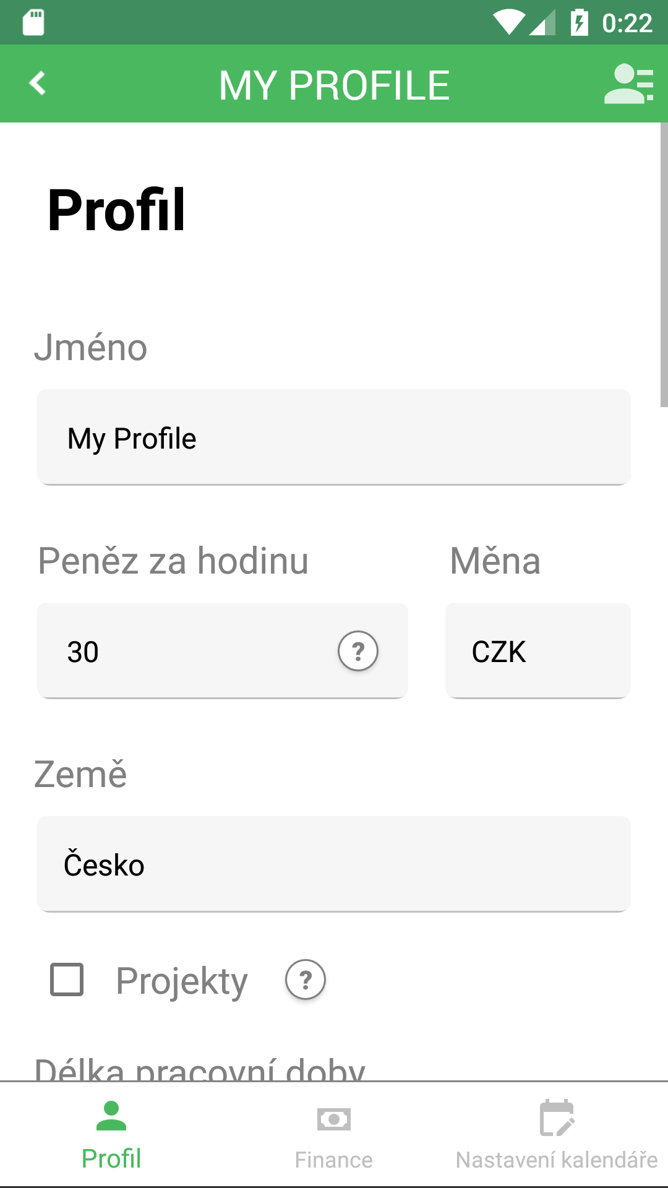Click the vertical scrollbar handle
Screen dimensions: 668x1188
coord(664,265)
